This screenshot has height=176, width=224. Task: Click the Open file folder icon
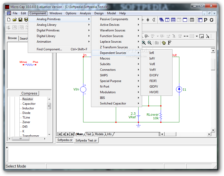click(15, 20)
